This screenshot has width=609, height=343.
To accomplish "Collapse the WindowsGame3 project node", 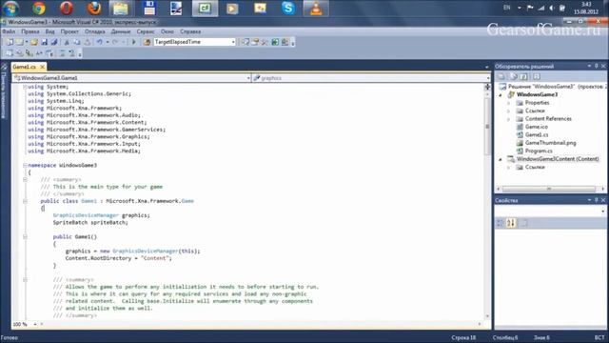I will (501, 95).
